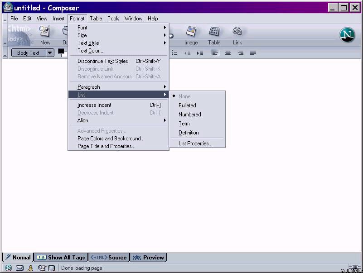Choose Increase Indent in the Format menu
Viewport: 363px width, 273px height.
119,105
